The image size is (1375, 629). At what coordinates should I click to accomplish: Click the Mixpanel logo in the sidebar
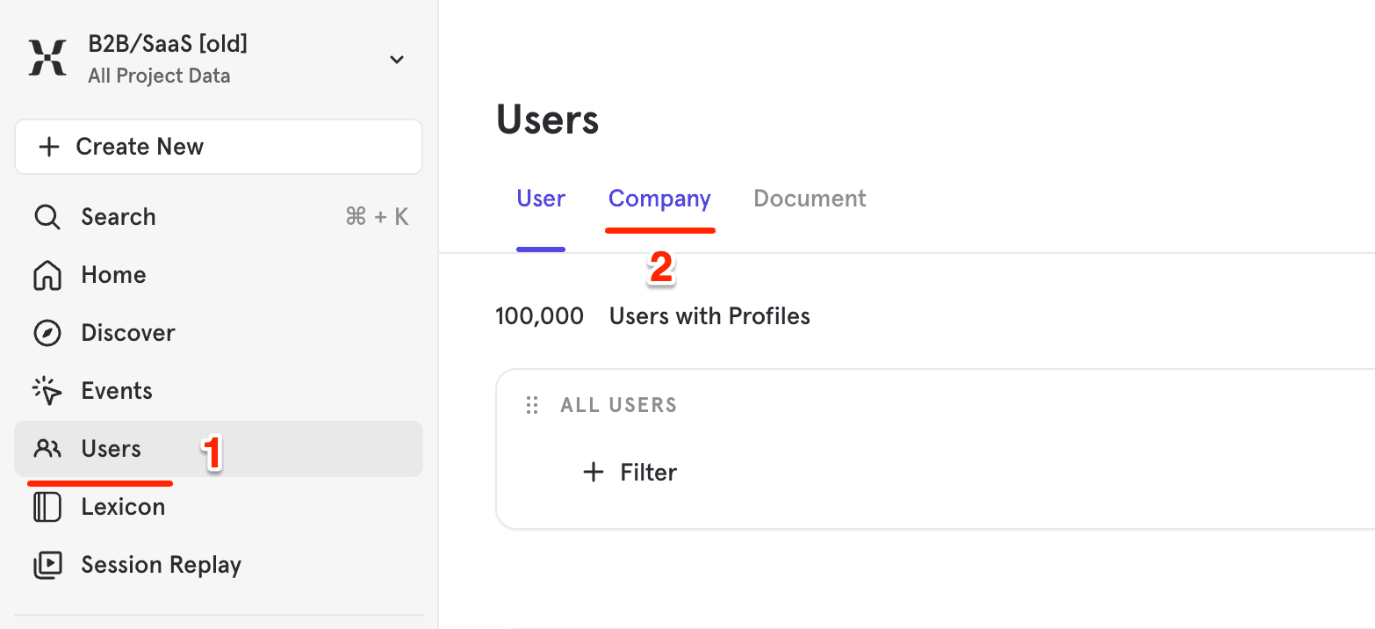click(47, 58)
